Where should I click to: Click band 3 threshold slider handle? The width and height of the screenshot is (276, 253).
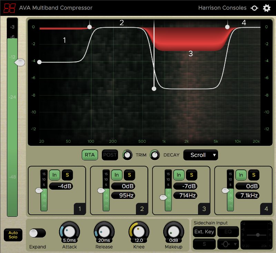(x=163, y=198)
